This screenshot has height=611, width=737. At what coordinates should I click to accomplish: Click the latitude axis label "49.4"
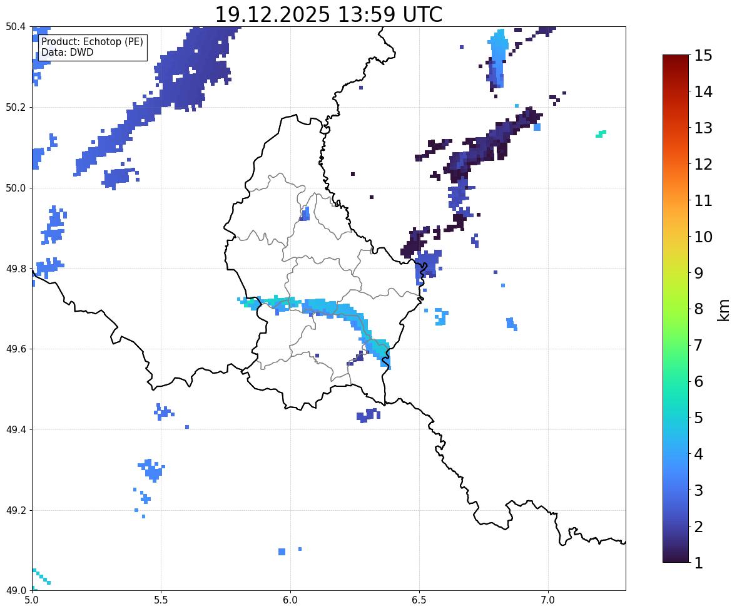(16, 430)
